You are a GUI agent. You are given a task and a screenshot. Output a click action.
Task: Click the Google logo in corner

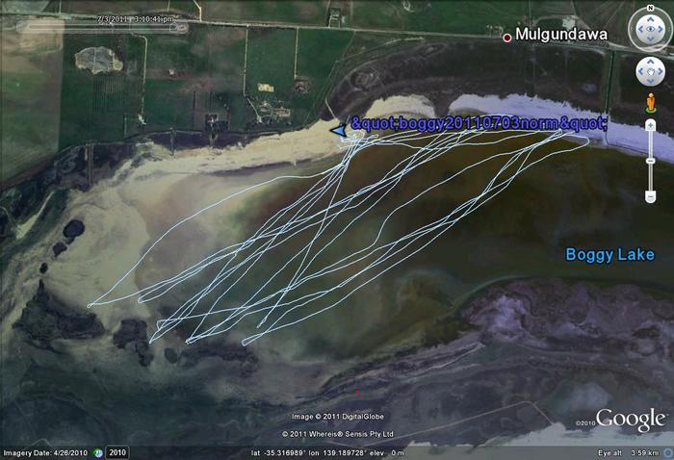click(630, 420)
